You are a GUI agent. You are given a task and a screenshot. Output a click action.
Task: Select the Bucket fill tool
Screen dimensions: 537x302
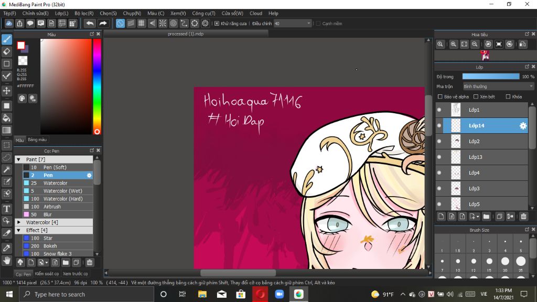coord(6,118)
